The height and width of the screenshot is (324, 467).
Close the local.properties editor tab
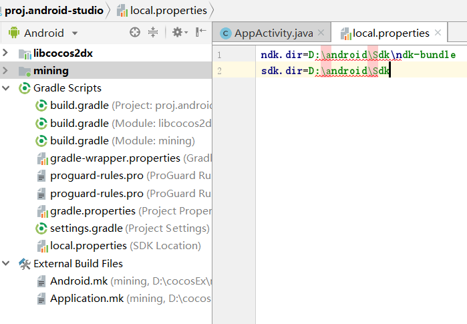[x=438, y=33]
